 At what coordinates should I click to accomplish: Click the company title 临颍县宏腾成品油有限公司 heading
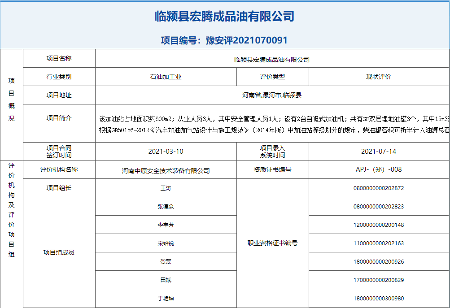click(x=224, y=16)
